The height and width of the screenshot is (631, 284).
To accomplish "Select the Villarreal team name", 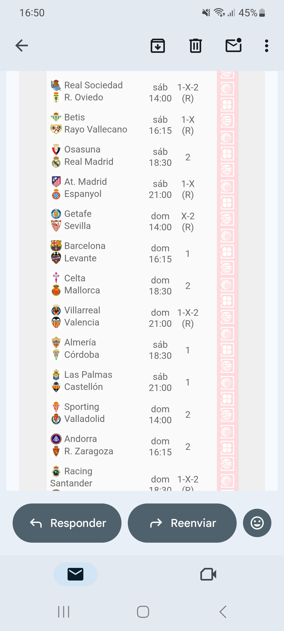I will coord(82,310).
